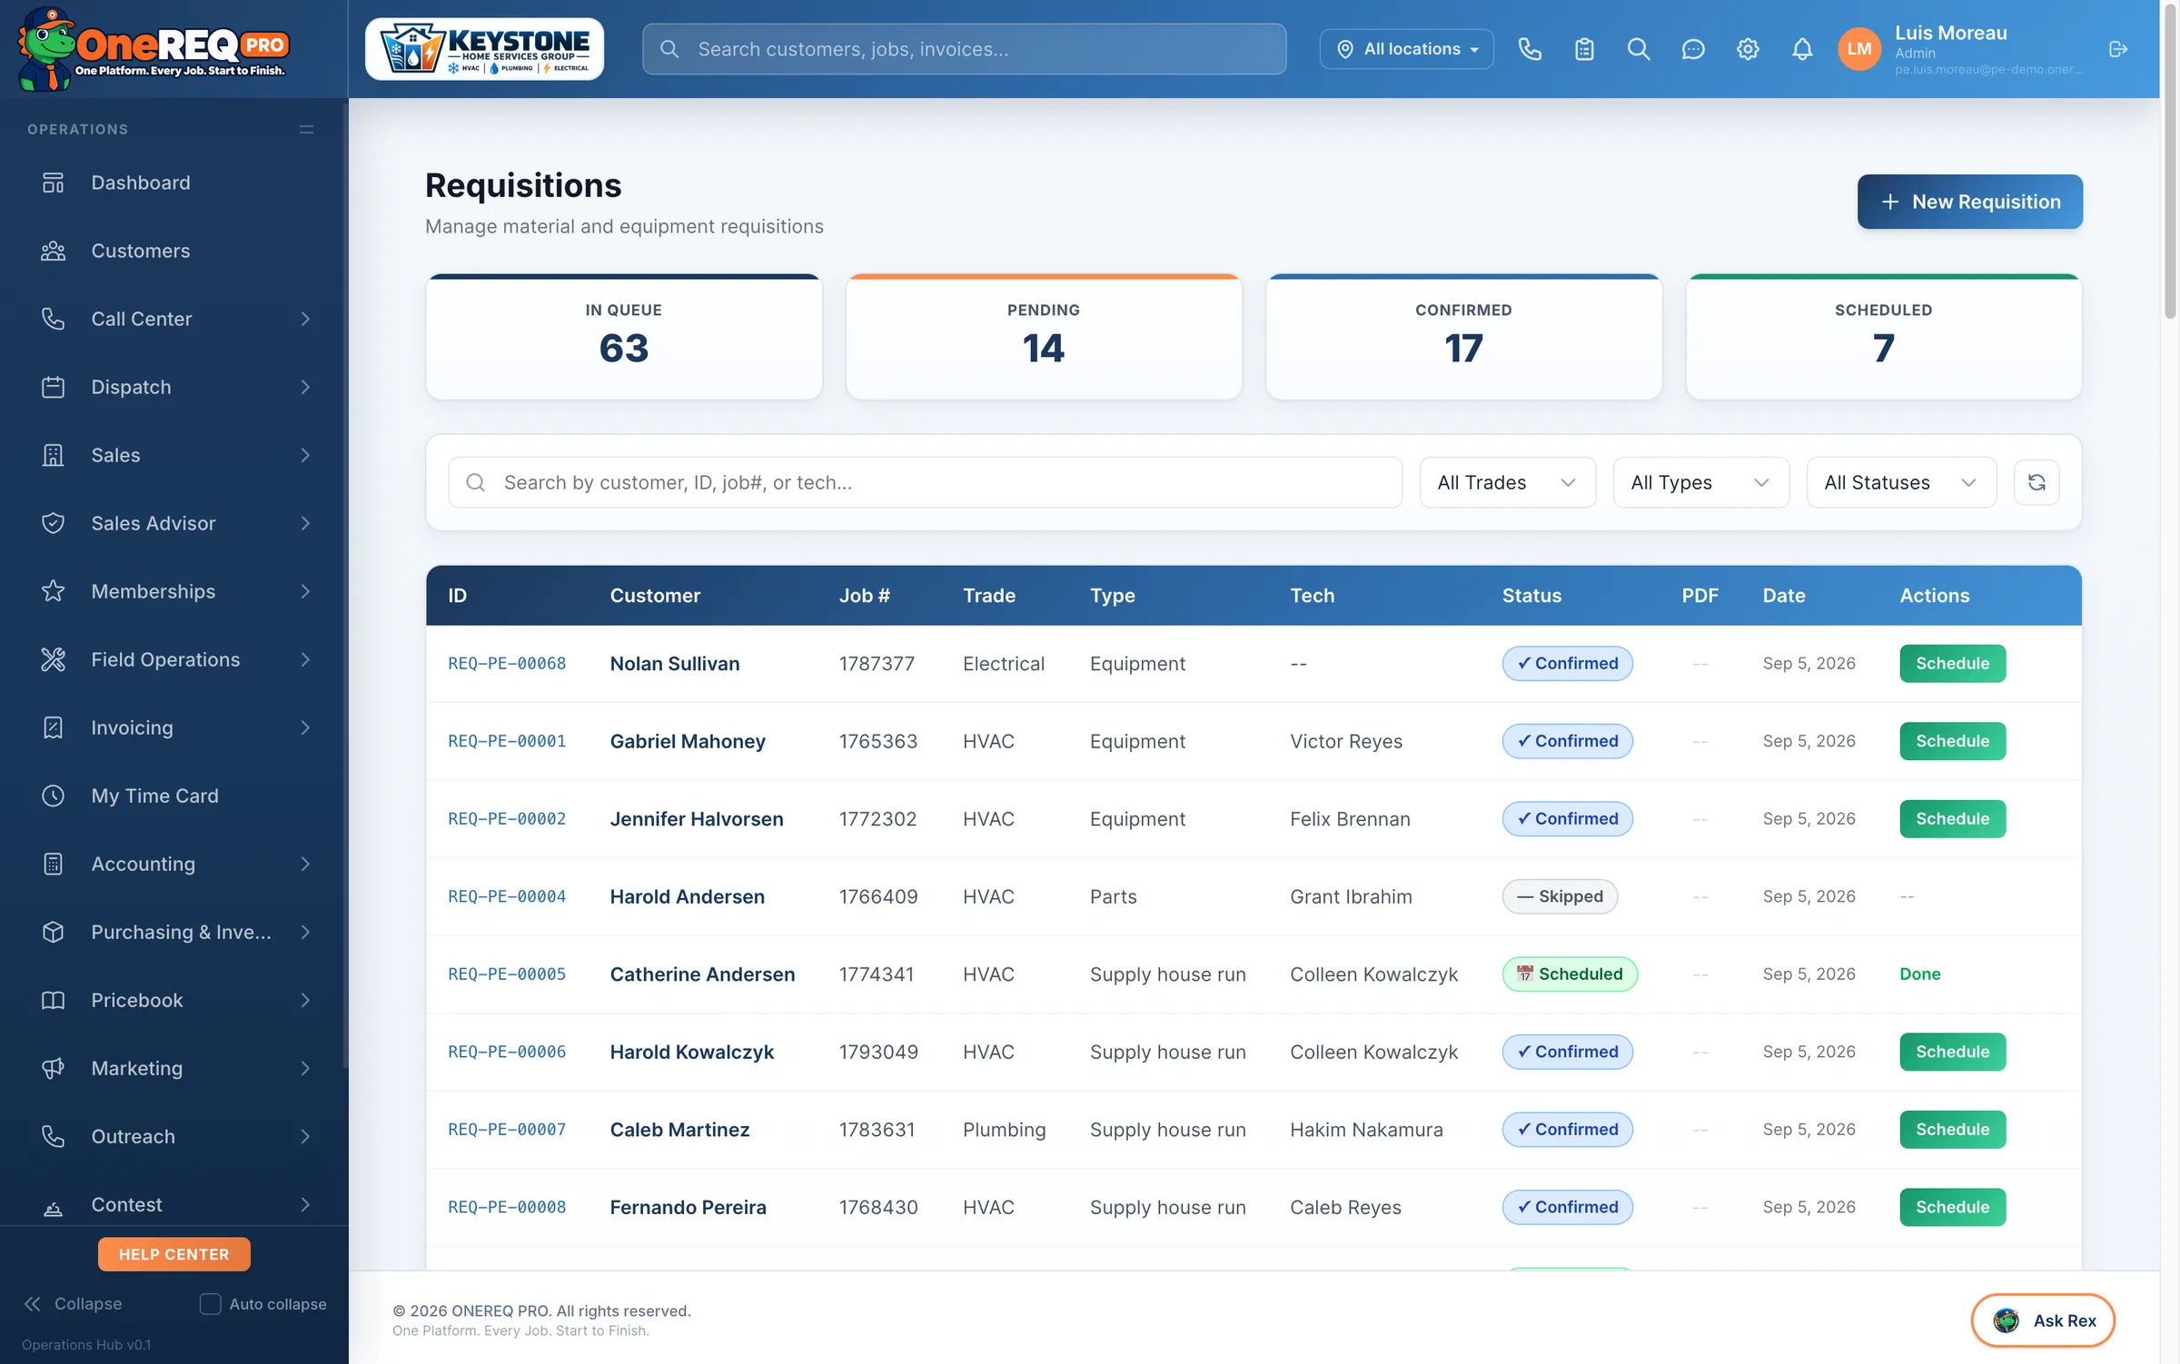Screen dimensions: 2180x1364
Task: Open the All Types filter dropdown
Action: pyautogui.click(x=1700, y=482)
